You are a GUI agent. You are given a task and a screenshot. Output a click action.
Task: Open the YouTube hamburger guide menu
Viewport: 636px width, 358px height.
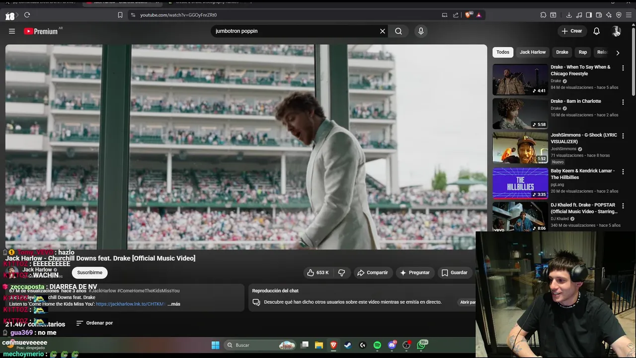tap(12, 31)
